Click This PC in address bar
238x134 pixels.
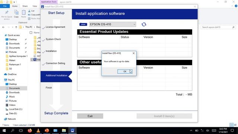pyautogui.click(x=29, y=27)
